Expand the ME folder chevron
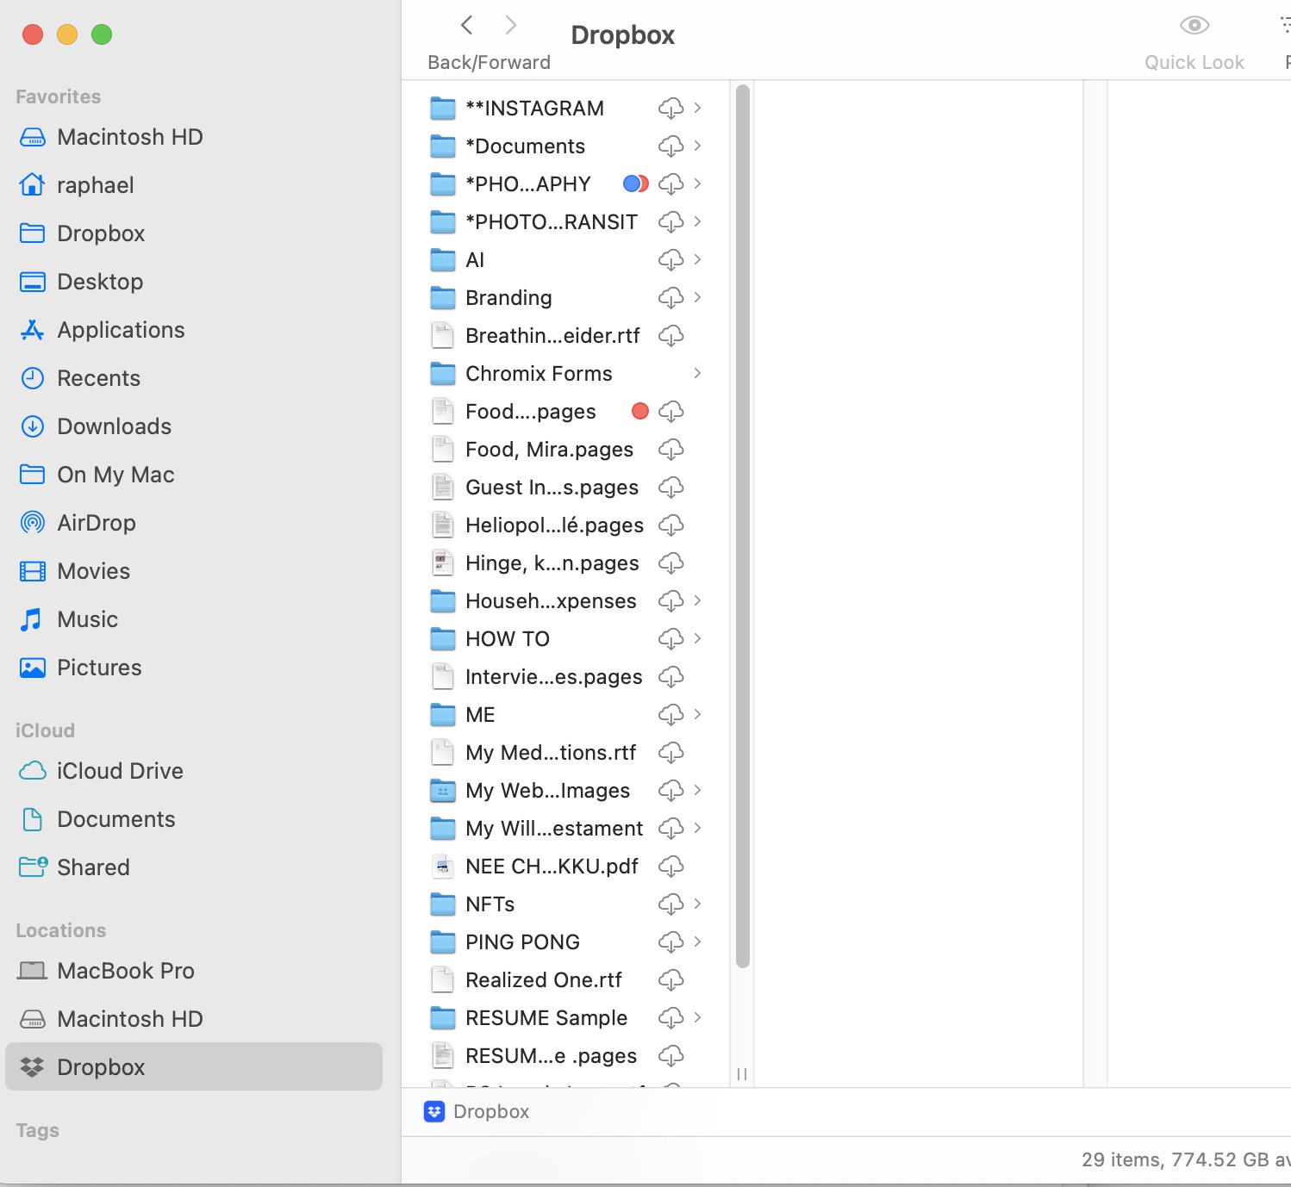1291x1187 pixels. click(697, 714)
